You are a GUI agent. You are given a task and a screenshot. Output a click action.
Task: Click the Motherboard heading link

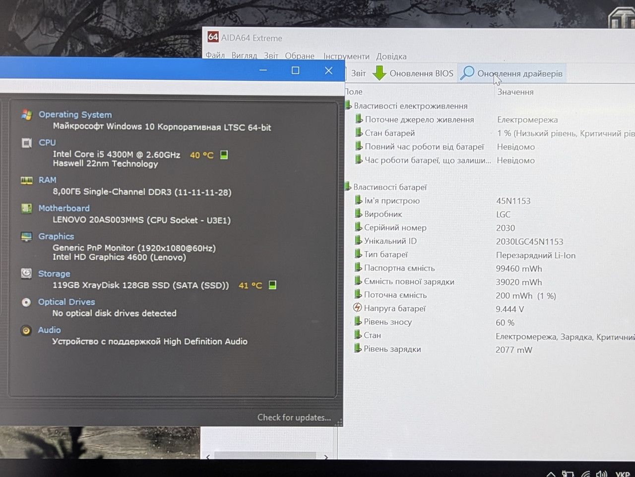64,208
